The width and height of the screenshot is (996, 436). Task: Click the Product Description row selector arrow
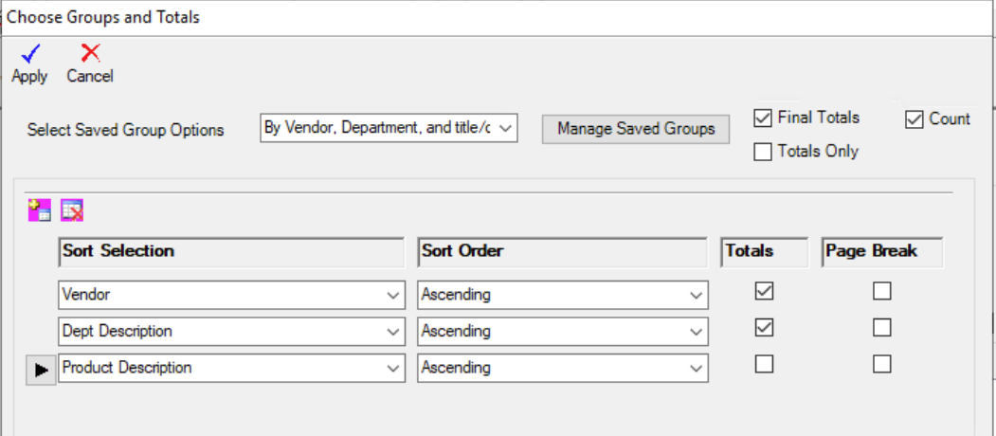click(x=41, y=370)
